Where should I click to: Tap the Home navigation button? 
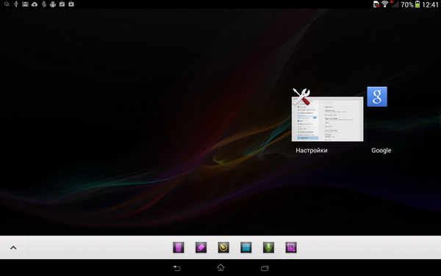coord(220,268)
